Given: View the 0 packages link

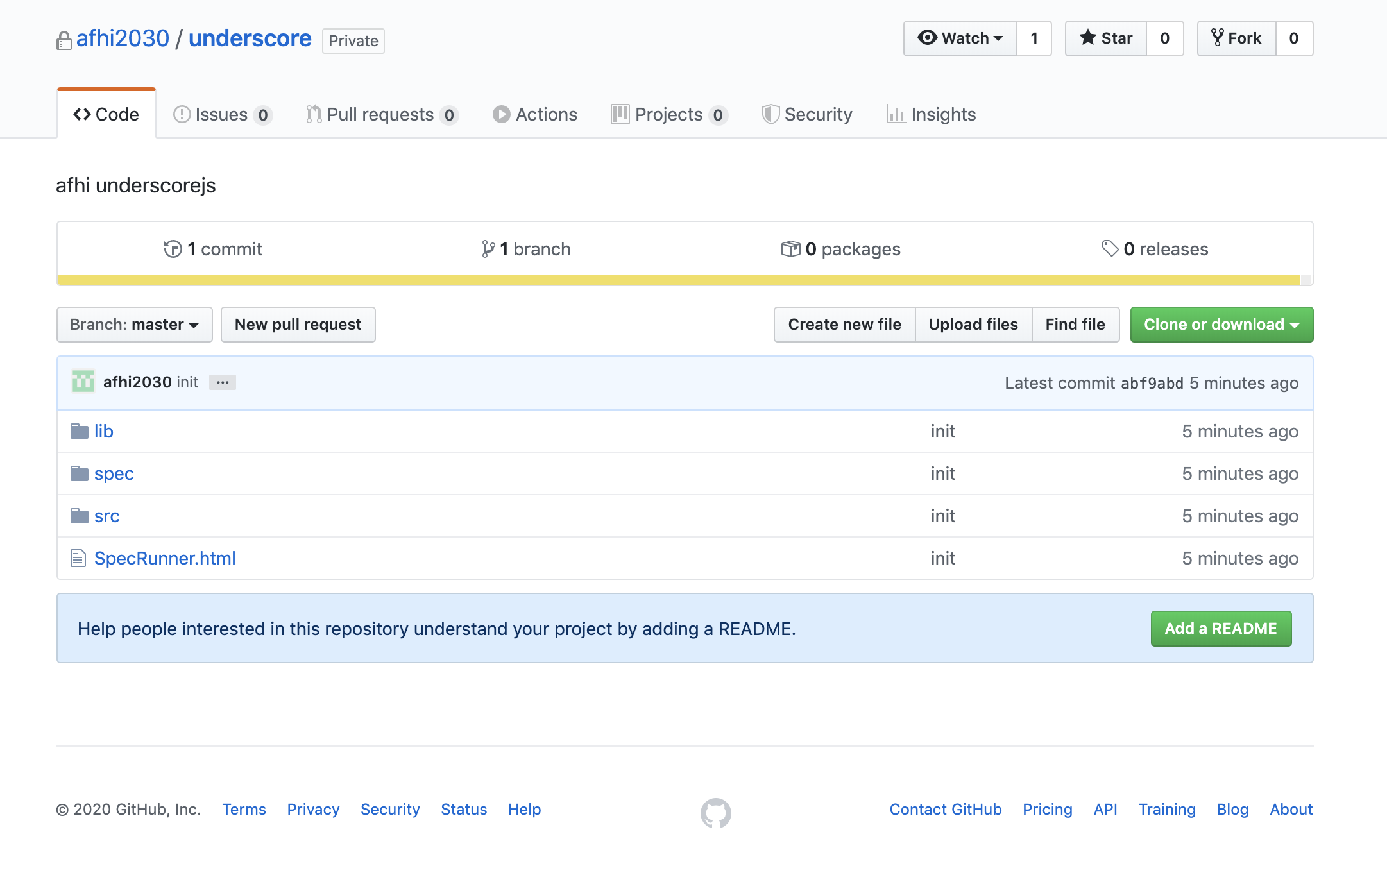Looking at the screenshot, I should coord(841,249).
